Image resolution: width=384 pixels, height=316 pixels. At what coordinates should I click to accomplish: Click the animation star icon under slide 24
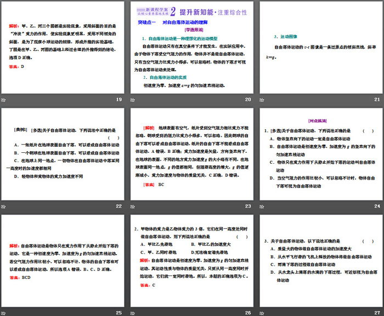262,206
